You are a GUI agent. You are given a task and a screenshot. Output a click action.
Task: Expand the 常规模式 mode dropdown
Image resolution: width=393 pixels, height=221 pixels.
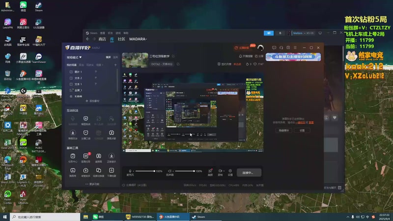pos(74,57)
